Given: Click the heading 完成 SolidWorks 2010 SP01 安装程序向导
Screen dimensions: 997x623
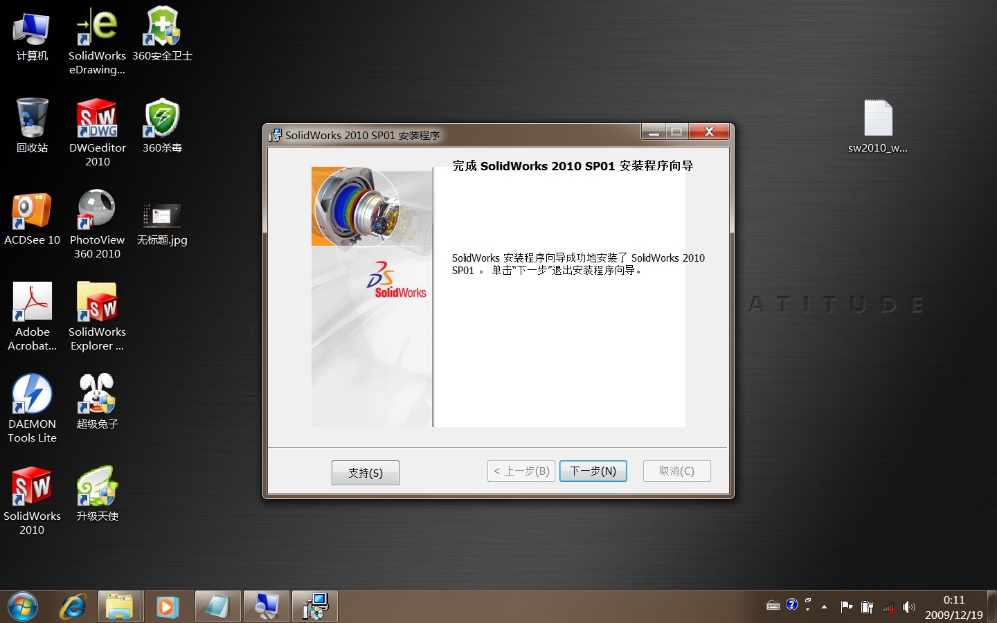Looking at the screenshot, I should point(573,166).
